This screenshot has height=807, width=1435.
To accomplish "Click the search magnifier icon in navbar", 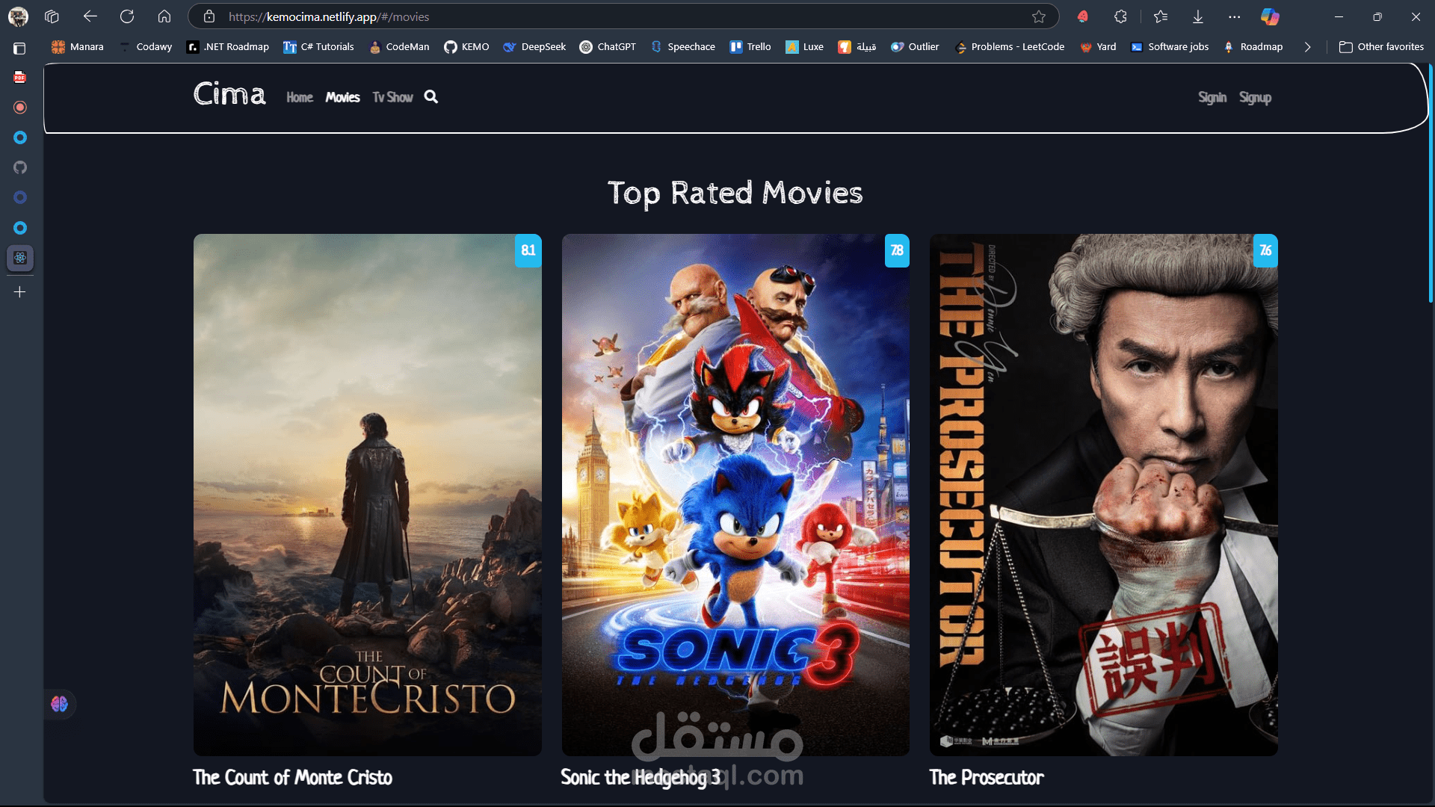I will (x=431, y=97).
